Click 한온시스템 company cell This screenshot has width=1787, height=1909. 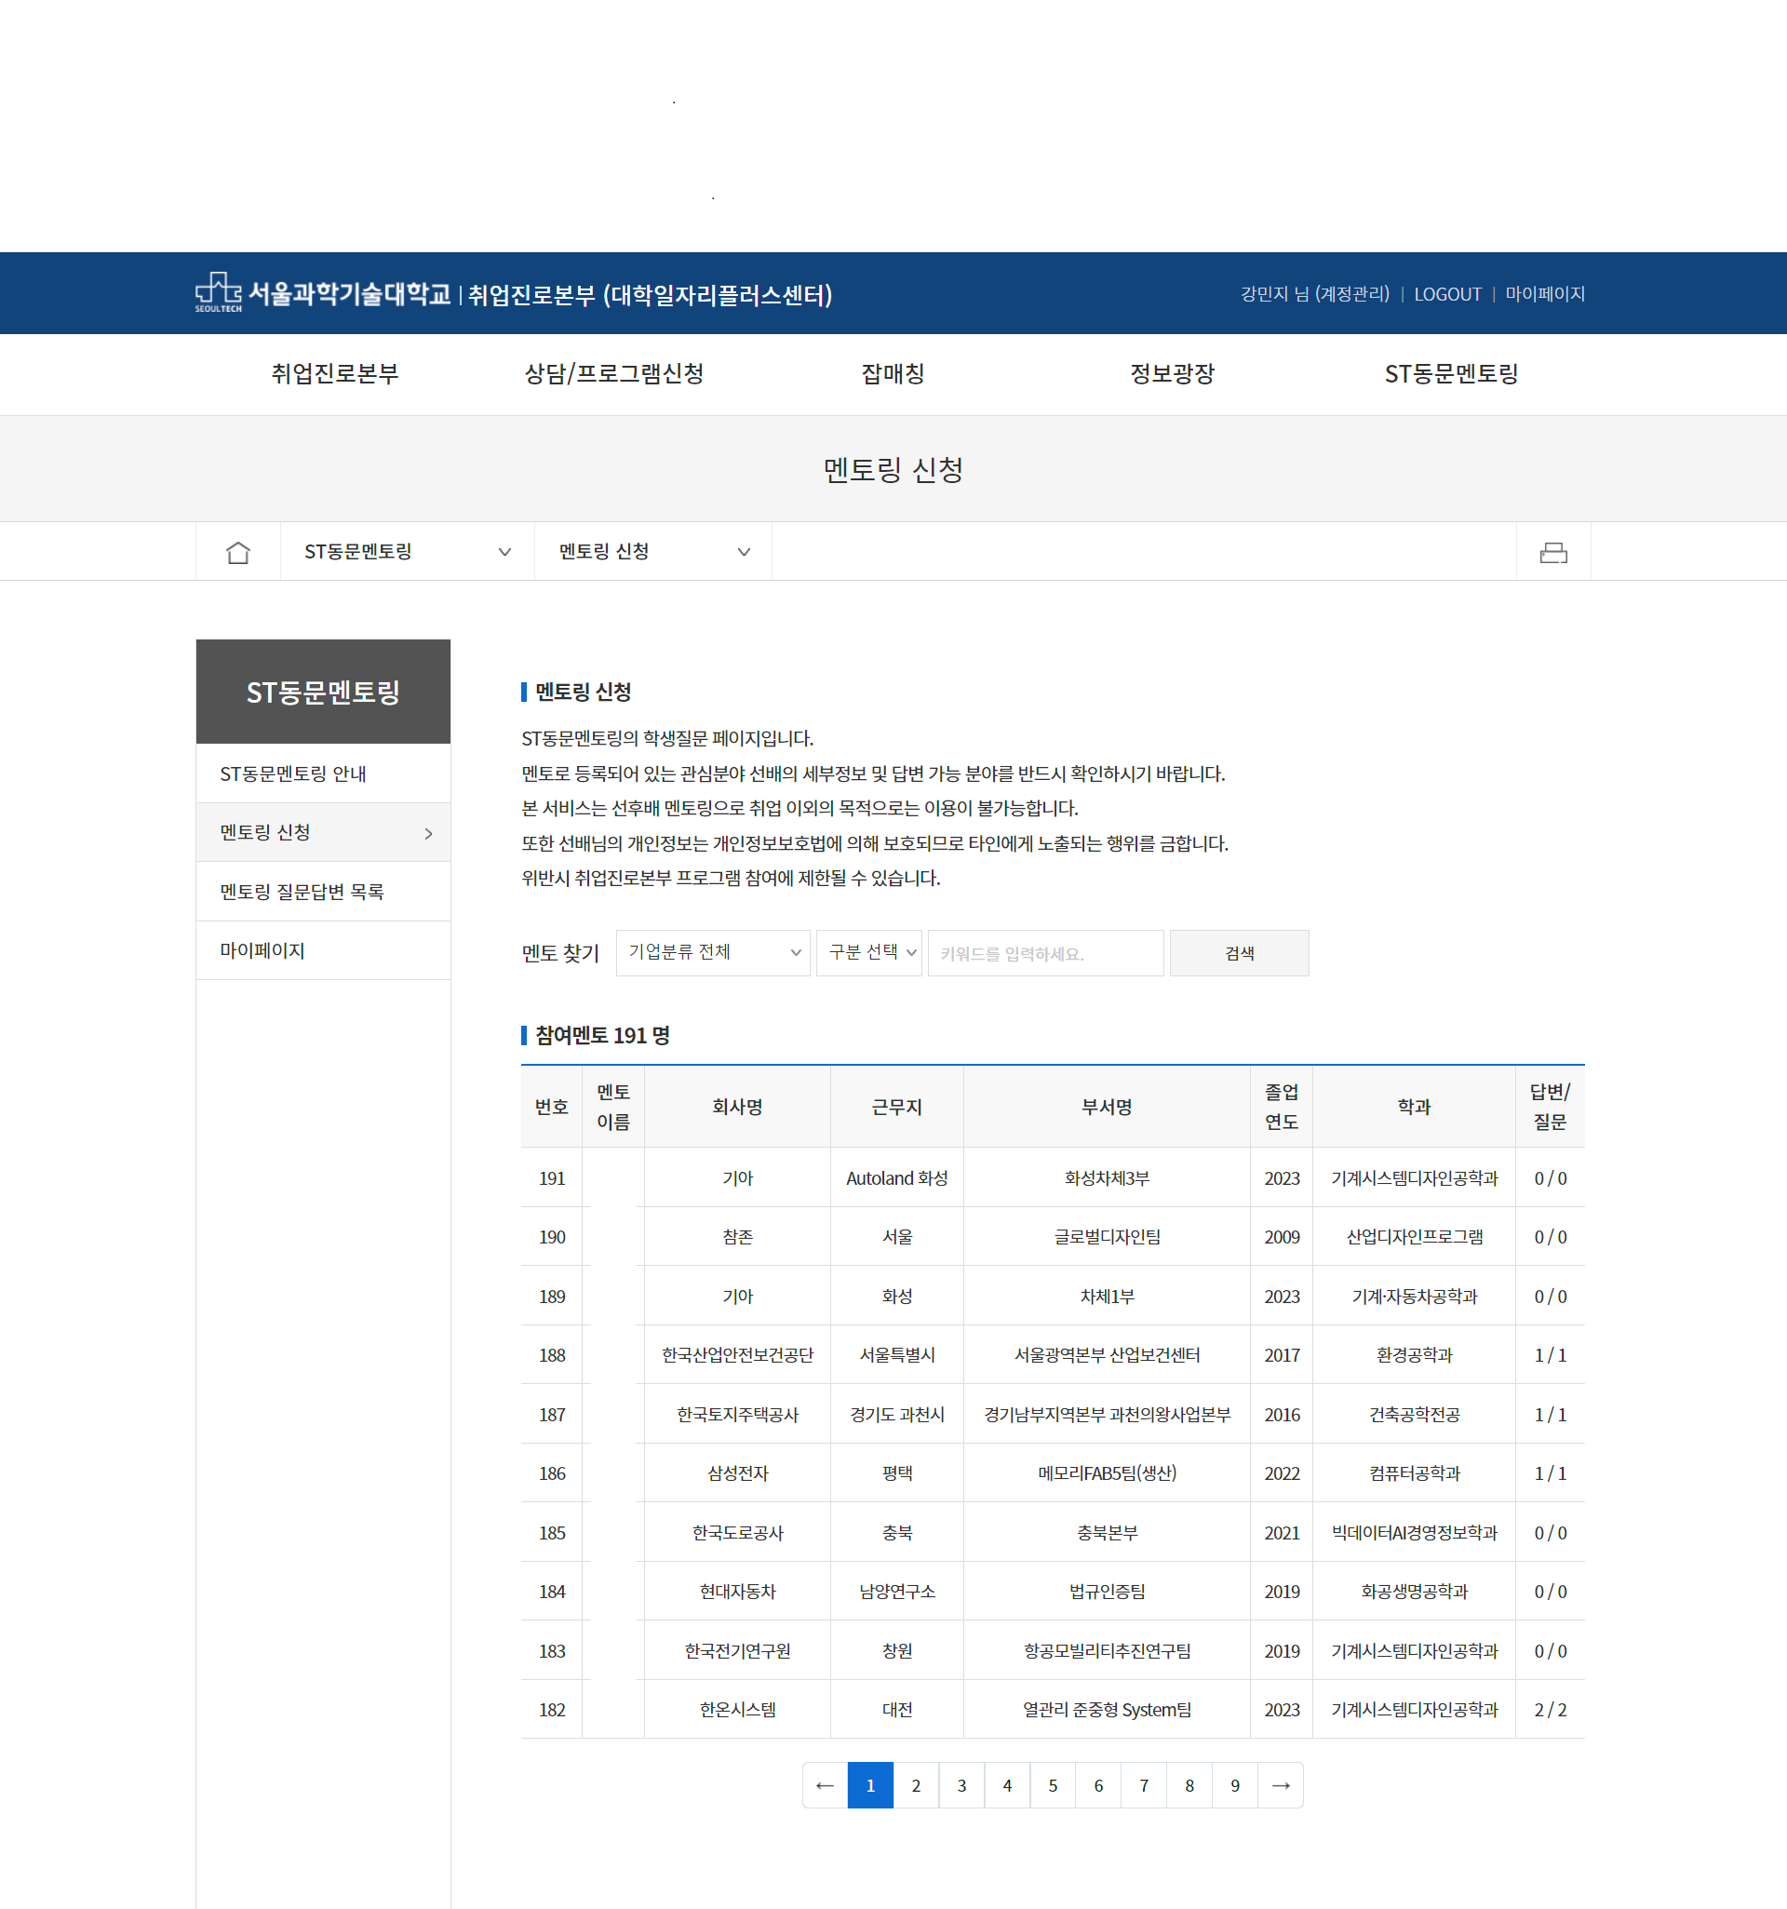point(737,1709)
